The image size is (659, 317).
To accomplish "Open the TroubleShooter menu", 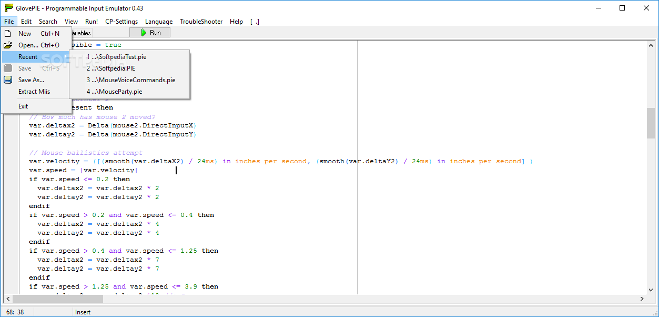I will point(201,22).
